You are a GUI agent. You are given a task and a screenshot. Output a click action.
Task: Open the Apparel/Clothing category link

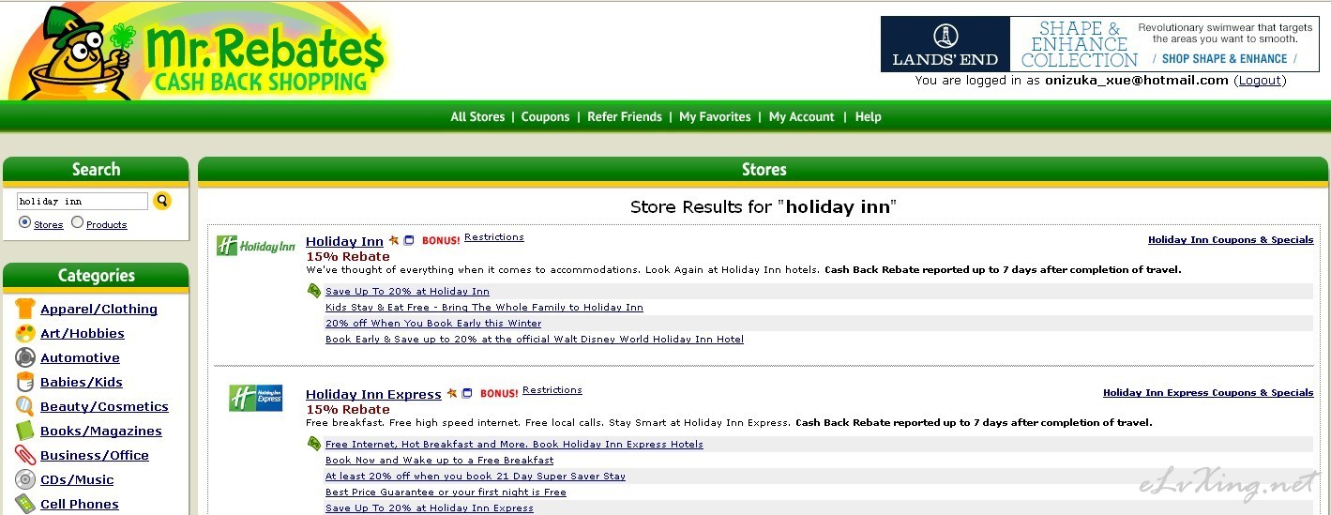point(98,310)
